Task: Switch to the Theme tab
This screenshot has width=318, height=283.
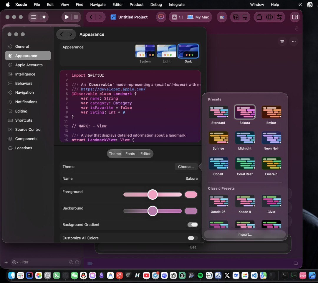Action: [x=115, y=154]
